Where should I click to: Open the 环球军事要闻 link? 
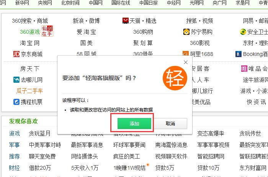pos(129,145)
